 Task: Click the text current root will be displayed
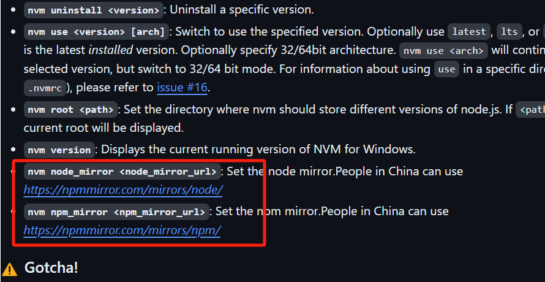(103, 128)
